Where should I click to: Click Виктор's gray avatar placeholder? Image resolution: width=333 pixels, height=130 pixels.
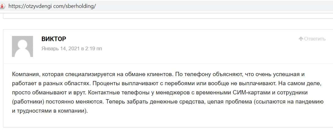[x=22, y=46]
